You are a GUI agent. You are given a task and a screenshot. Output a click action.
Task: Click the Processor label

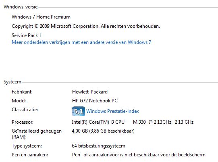click(23, 122)
